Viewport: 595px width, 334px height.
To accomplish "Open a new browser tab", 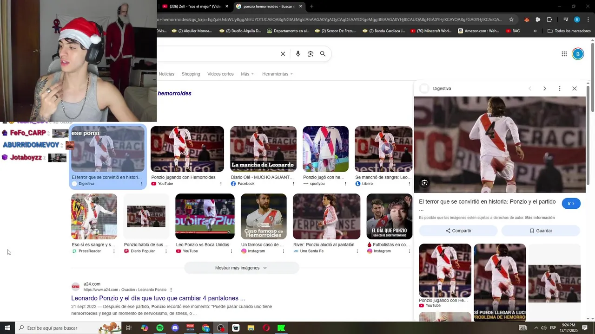I will (x=311, y=6).
